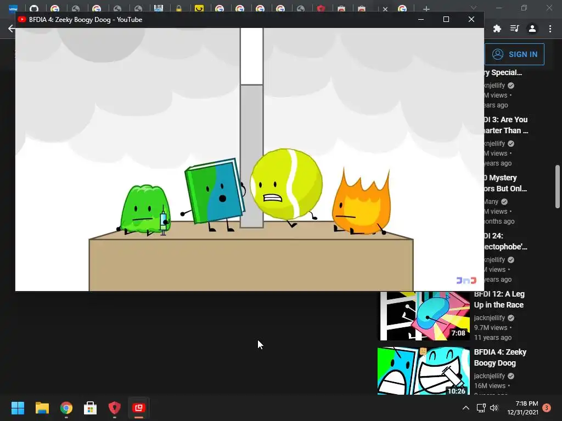Viewport: 562px width, 421px height.
Task: Minimize the BFDIA 4 popup window
Action: point(421,19)
